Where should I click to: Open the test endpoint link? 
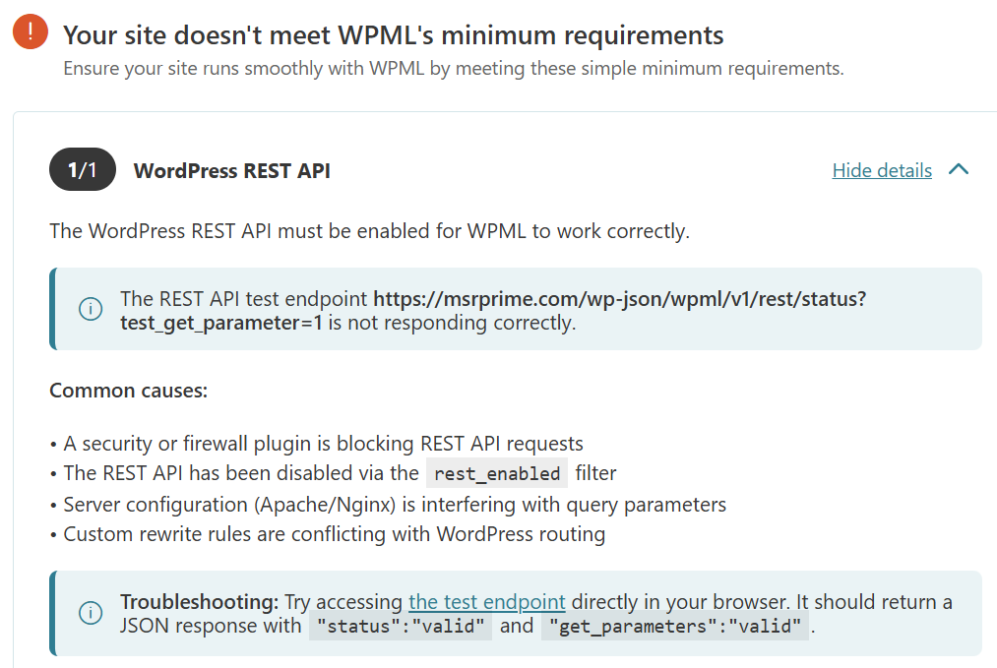pyautogui.click(x=486, y=601)
